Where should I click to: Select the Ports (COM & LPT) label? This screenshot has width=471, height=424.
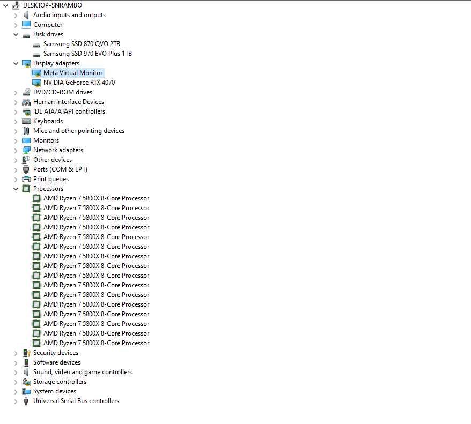[61, 169]
